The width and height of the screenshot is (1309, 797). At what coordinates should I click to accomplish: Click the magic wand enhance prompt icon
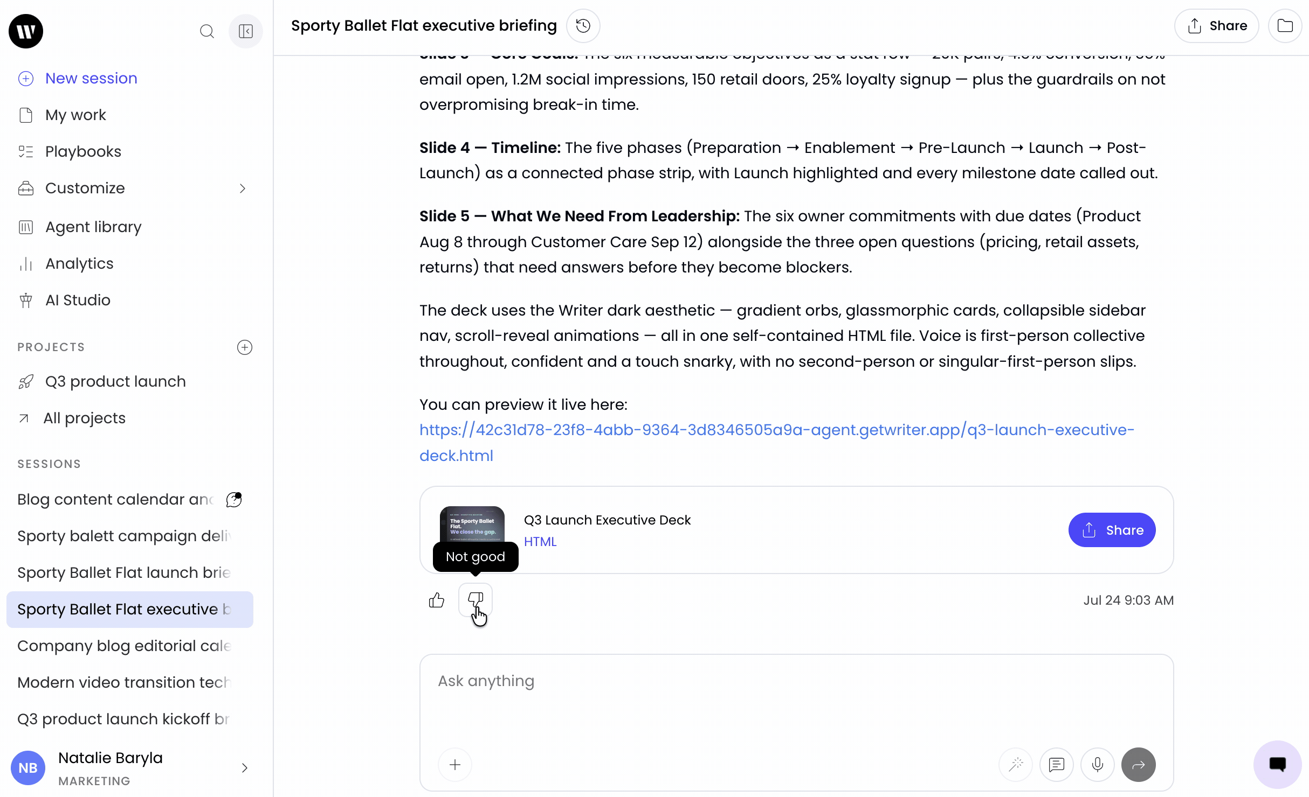[x=1016, y=765]
